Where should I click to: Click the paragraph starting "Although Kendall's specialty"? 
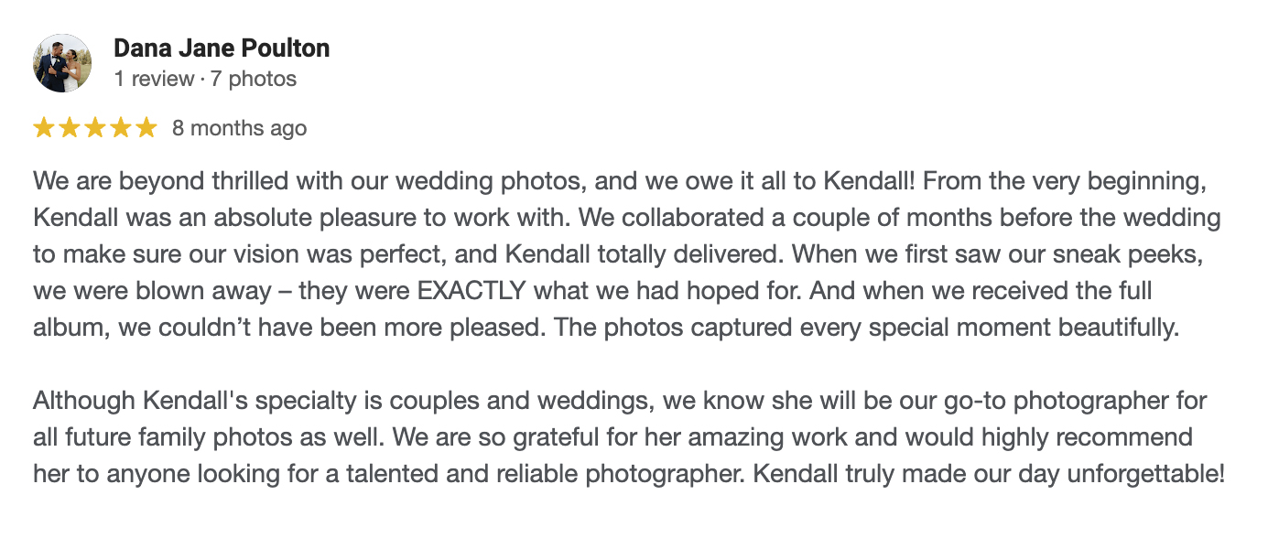(x=623, y=437)
